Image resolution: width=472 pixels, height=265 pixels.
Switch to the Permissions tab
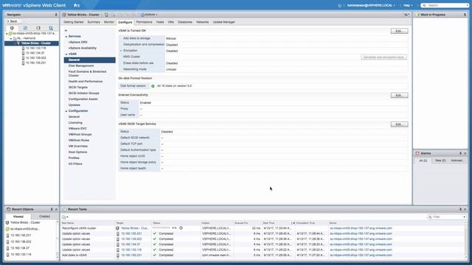(144, 22)
